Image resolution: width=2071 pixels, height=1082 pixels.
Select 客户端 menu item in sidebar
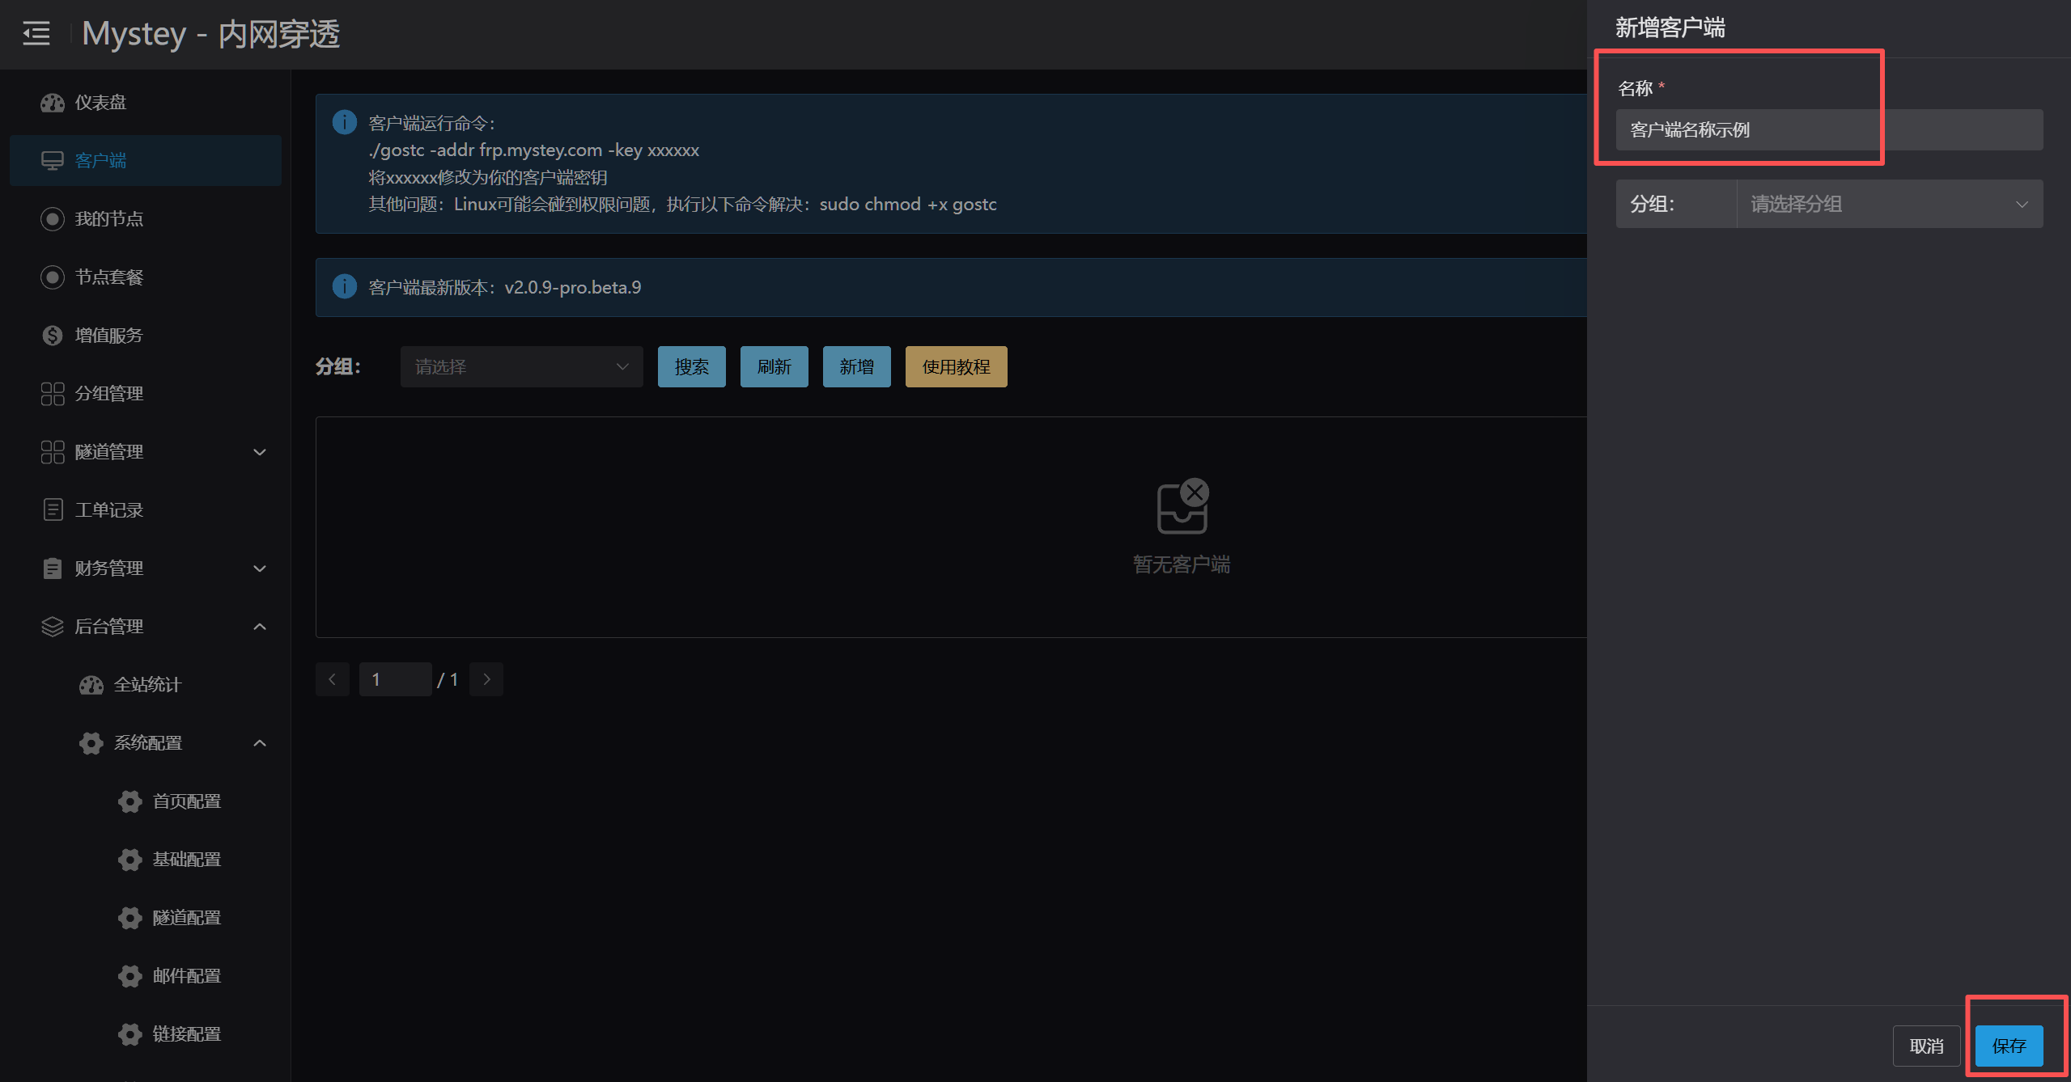point(146,161)
